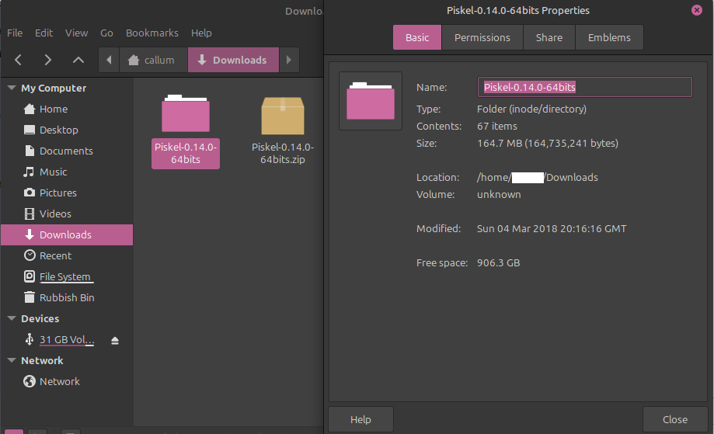Open Desktop in the sidebar
This screenshot has width=714, height=434.
click(x=67, y=130)
